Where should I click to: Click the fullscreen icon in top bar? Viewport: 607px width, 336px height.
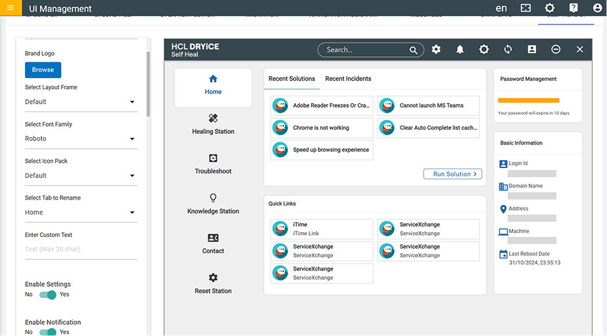click(525, 8)
